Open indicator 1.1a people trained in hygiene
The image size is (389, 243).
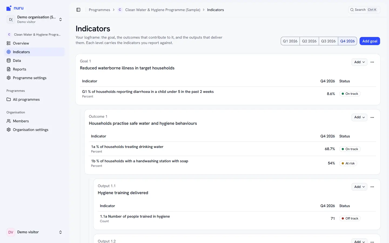click(x=237, y=218)
